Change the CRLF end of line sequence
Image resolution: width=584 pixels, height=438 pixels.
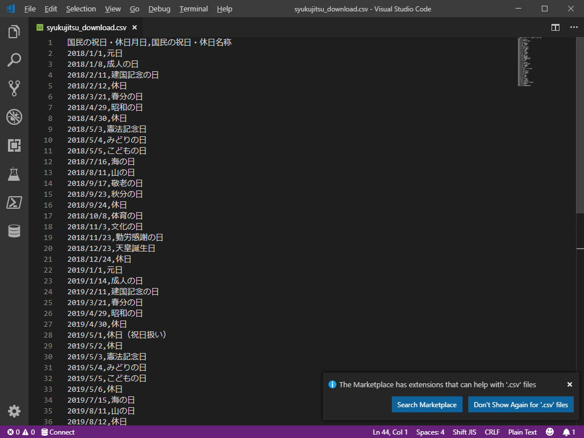(x=492, y=432)
